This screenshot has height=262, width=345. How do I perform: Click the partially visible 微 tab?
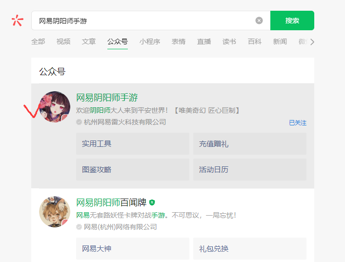tap(303, 41)
